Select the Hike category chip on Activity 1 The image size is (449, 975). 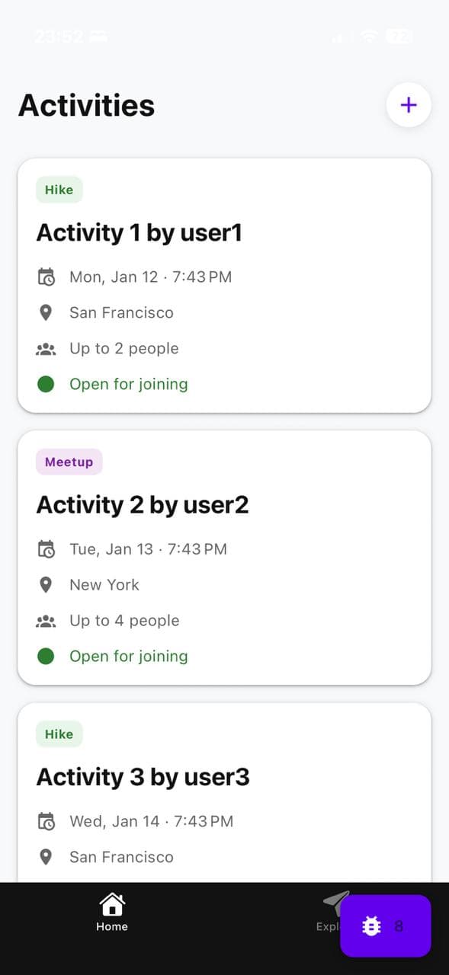pos(59,190)
